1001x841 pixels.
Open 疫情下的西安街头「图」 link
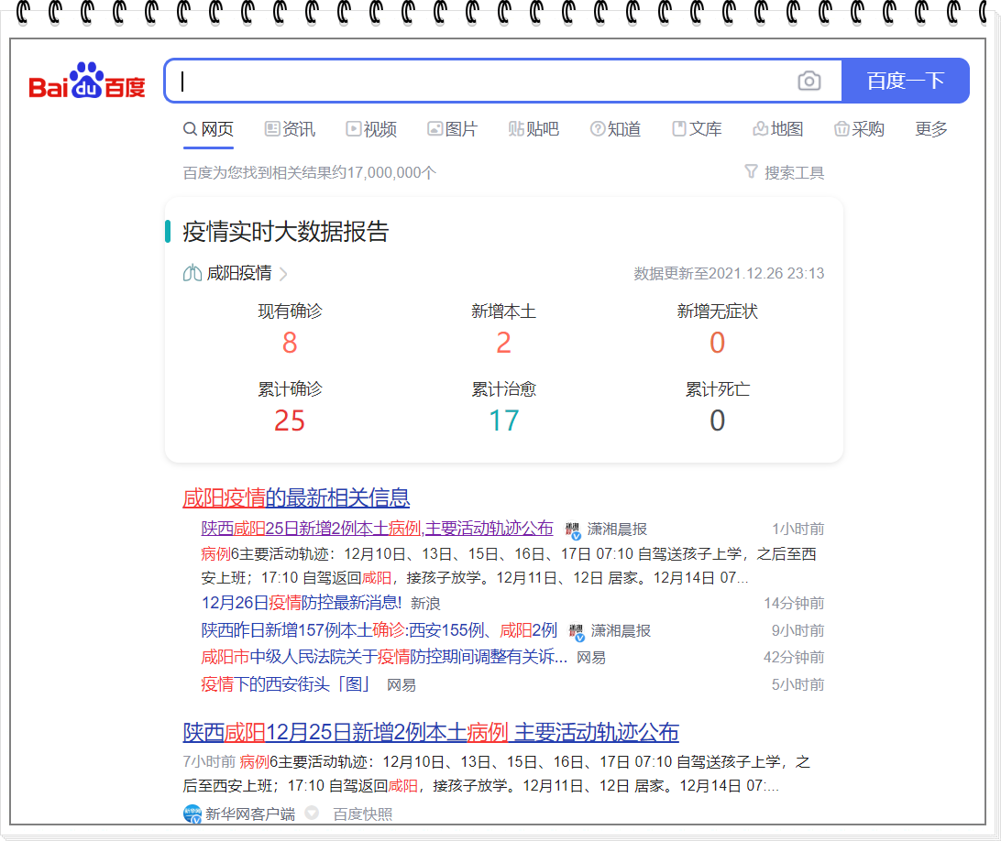286,684
